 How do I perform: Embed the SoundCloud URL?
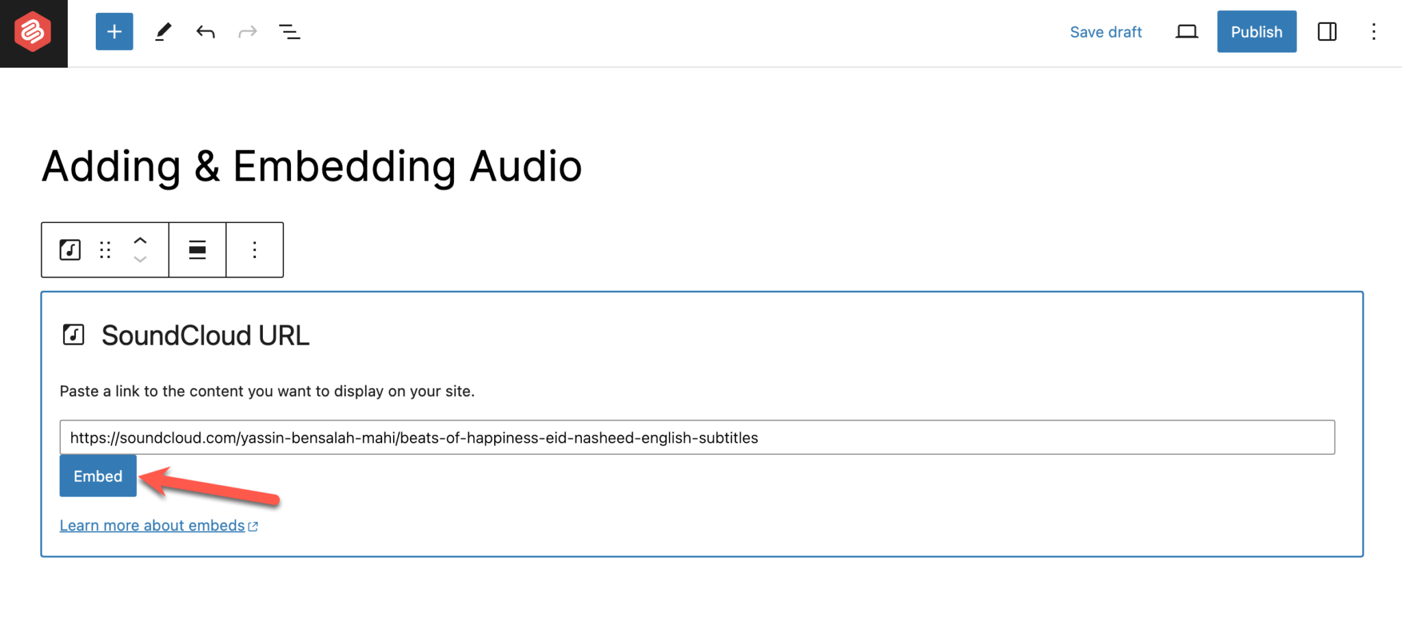(x=97, y=475)
